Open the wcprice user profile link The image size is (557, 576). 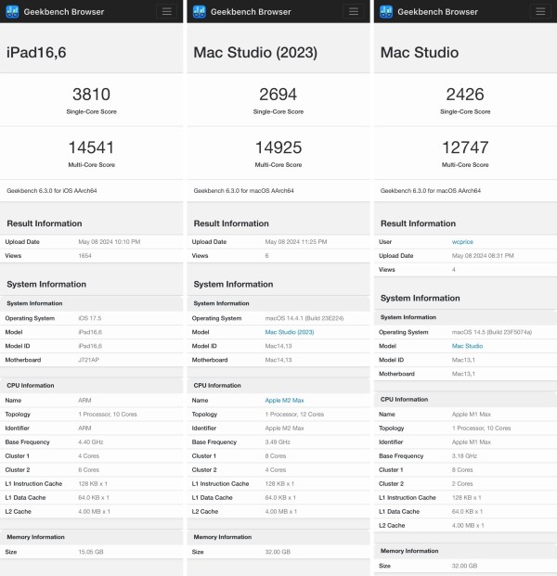coord(461,241)
